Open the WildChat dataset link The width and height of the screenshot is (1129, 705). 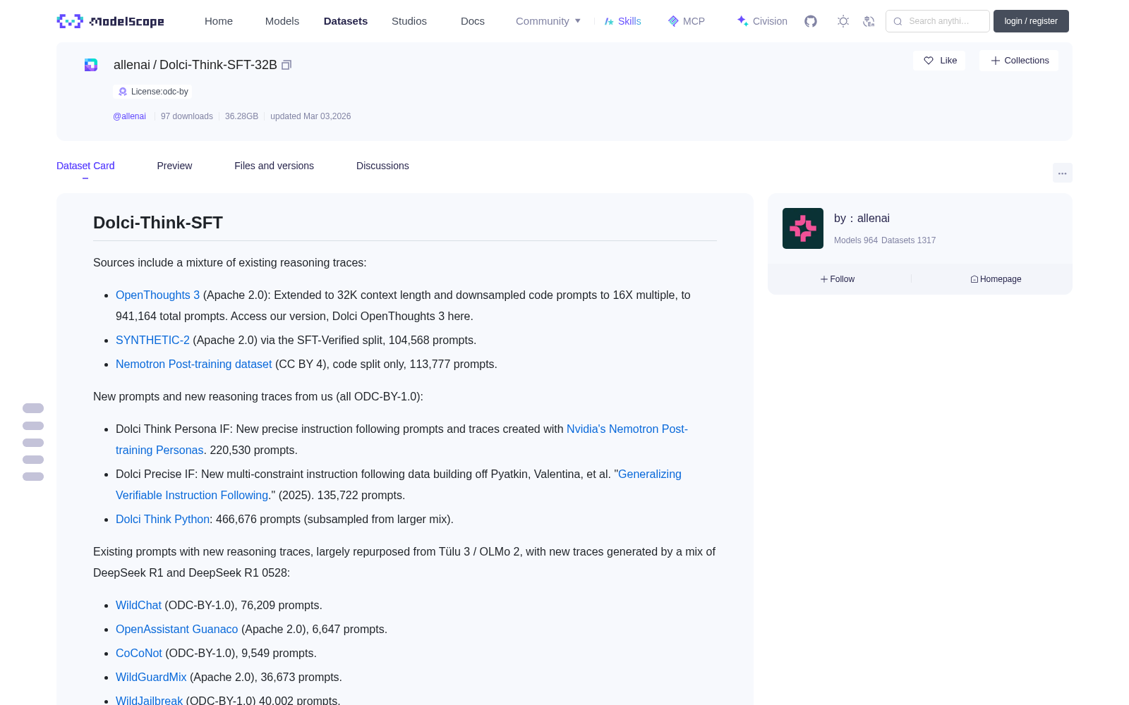[x=138, y=606]
